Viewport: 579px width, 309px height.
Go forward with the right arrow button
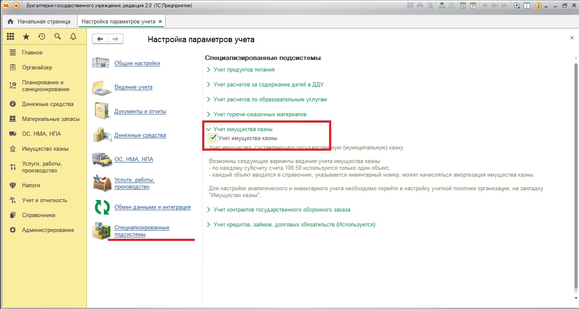coord(115,39)
